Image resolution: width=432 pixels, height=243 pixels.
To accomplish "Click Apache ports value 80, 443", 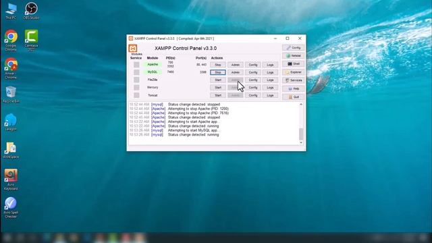I will coord(201,65).
